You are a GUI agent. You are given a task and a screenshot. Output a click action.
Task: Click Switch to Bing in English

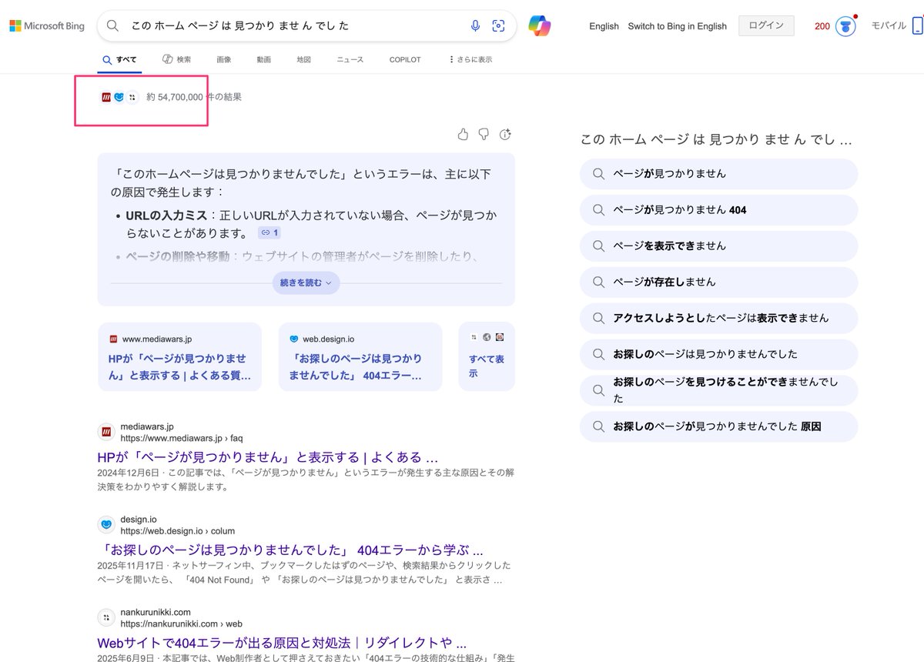[x=677, y=26]
